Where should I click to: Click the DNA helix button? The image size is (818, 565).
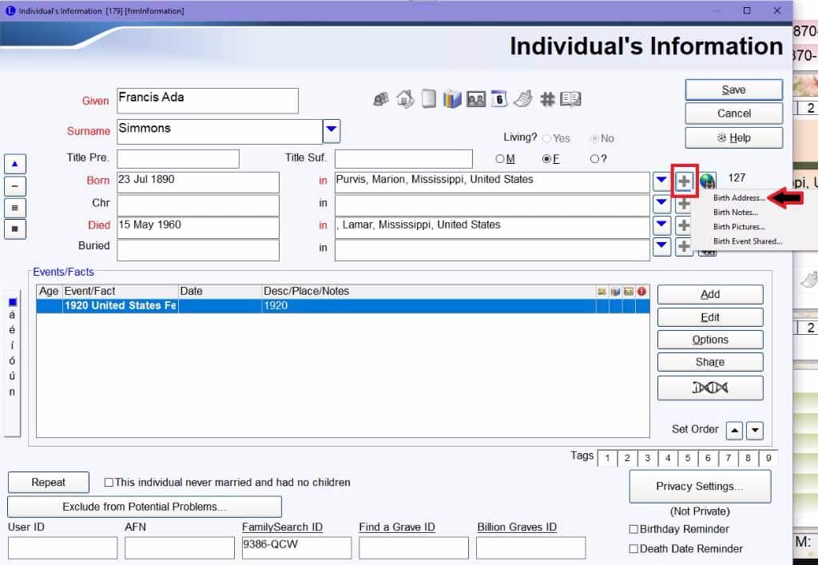coord(710,388)
